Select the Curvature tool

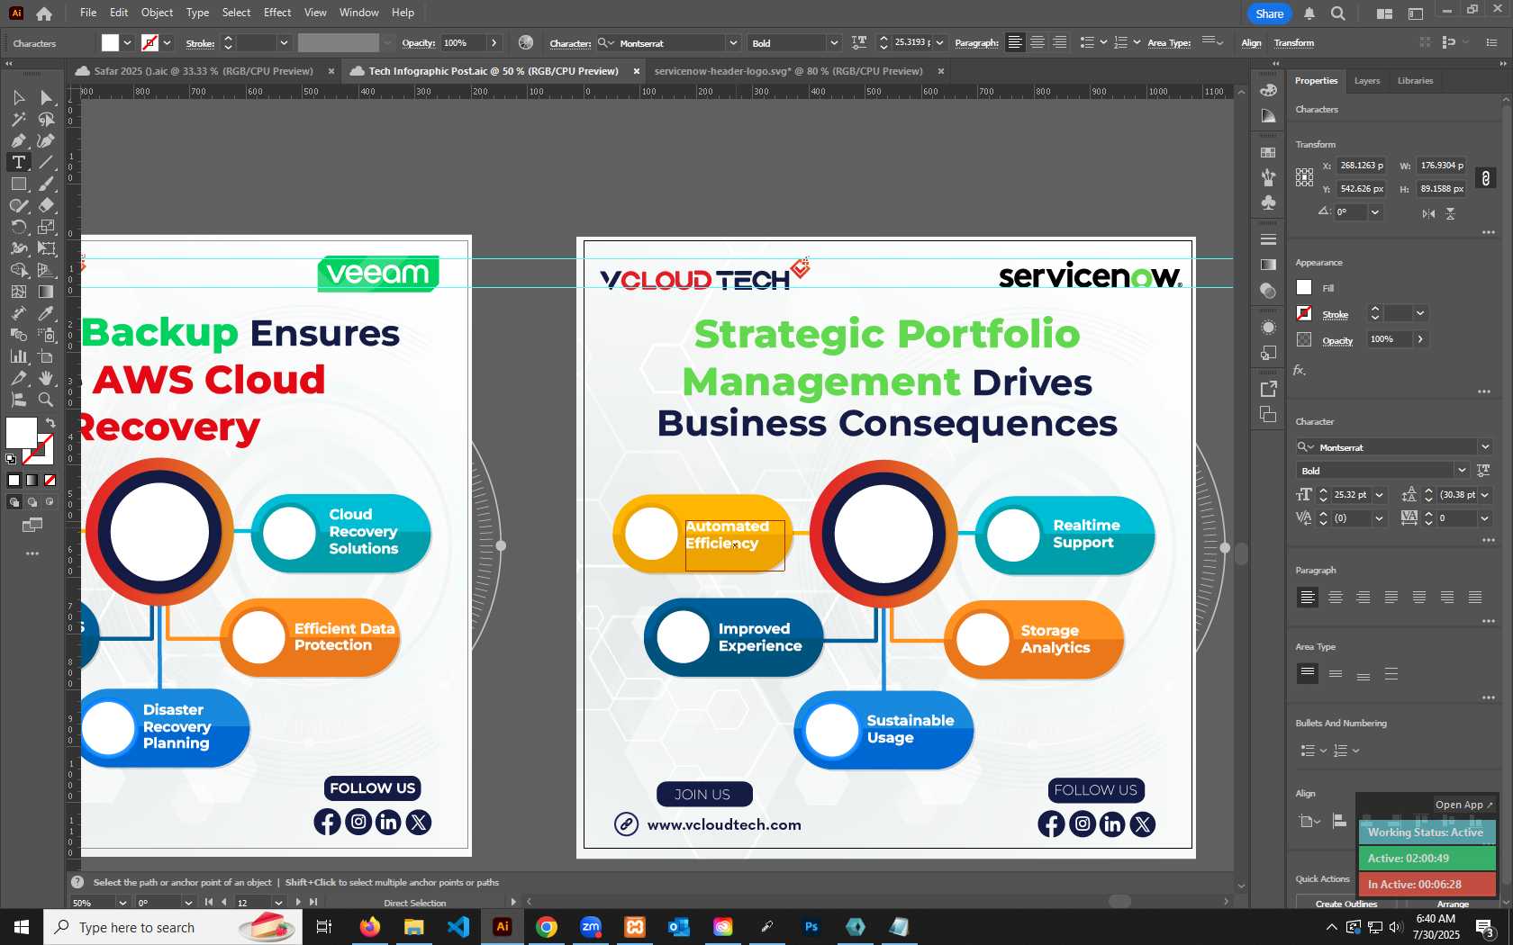[x=46, y=140]
